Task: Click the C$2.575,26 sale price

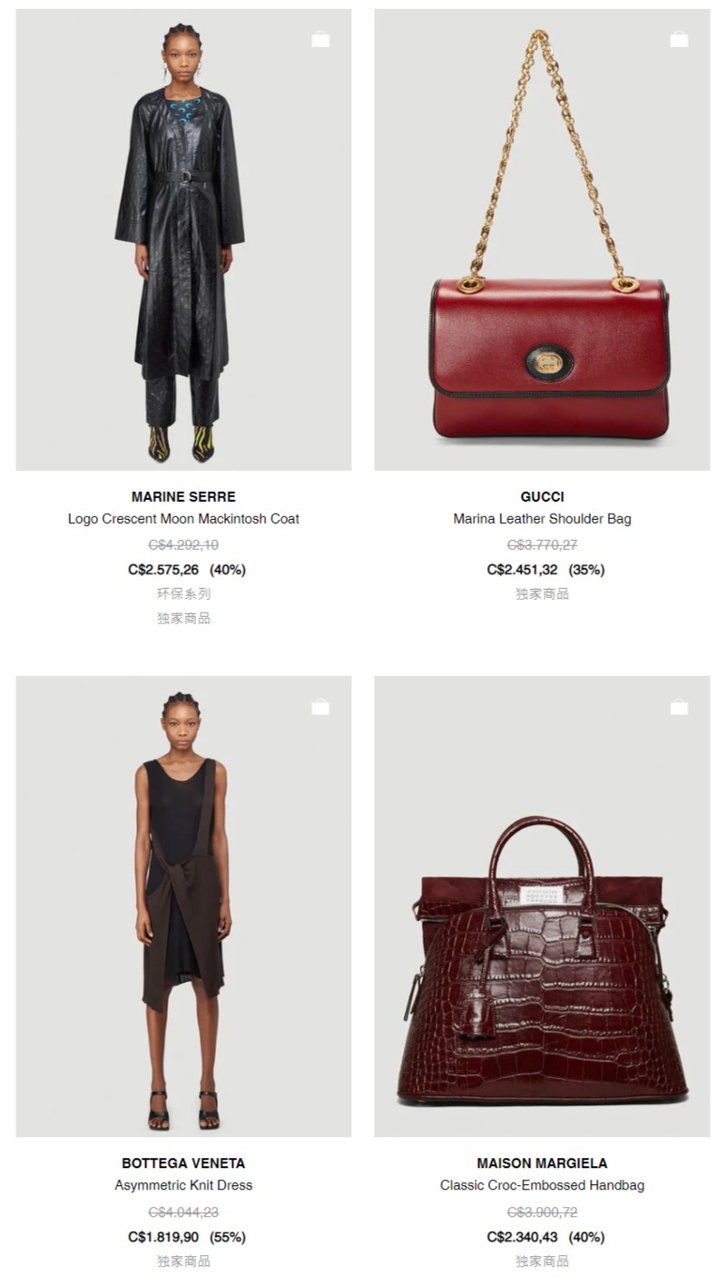Action: 163,570
